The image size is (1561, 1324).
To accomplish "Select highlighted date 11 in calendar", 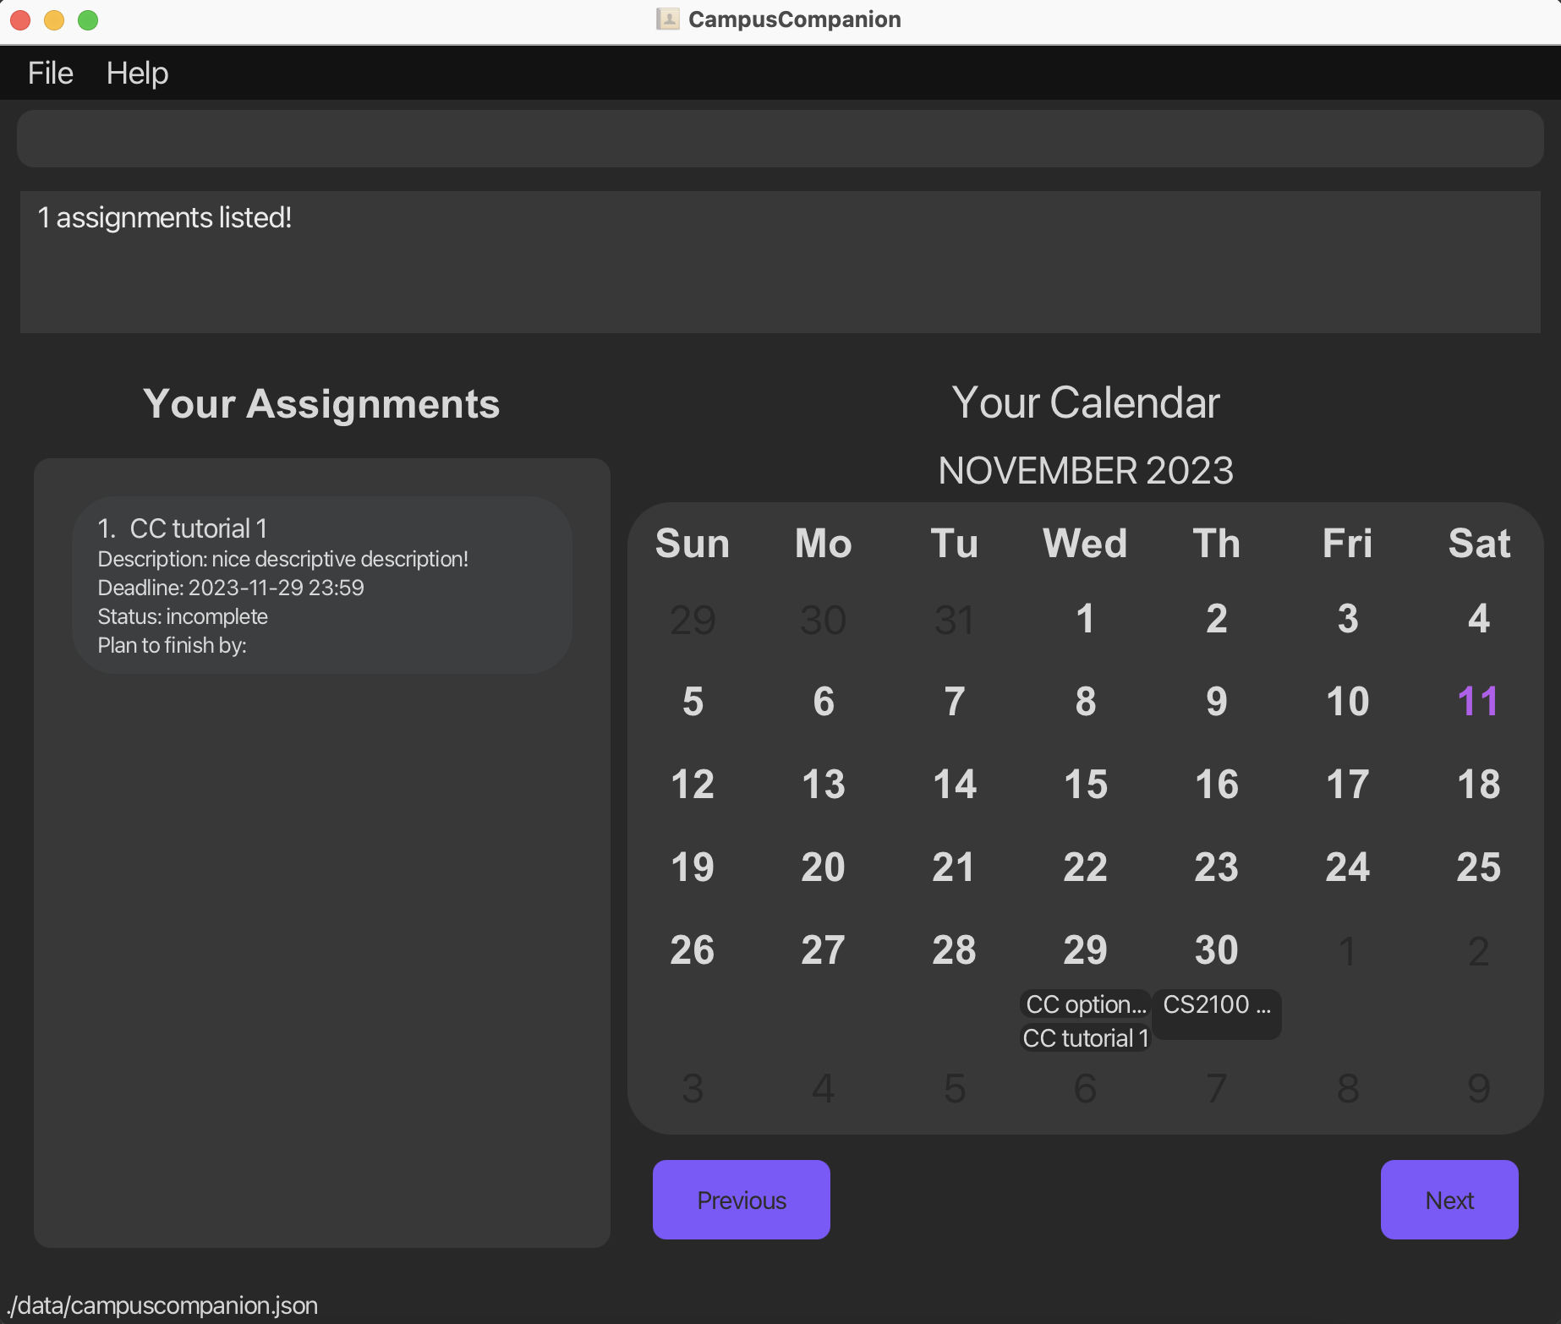I will (1478, 702).
